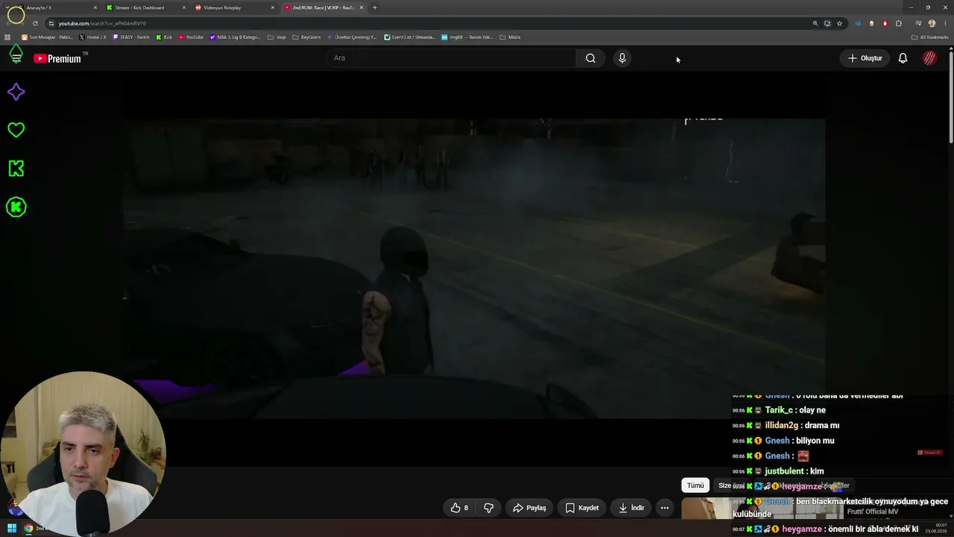Image resolution: width=954 pixels, height=537 pixels.
Task: Dislike the video with thumbs down
Action: (489, 508)
